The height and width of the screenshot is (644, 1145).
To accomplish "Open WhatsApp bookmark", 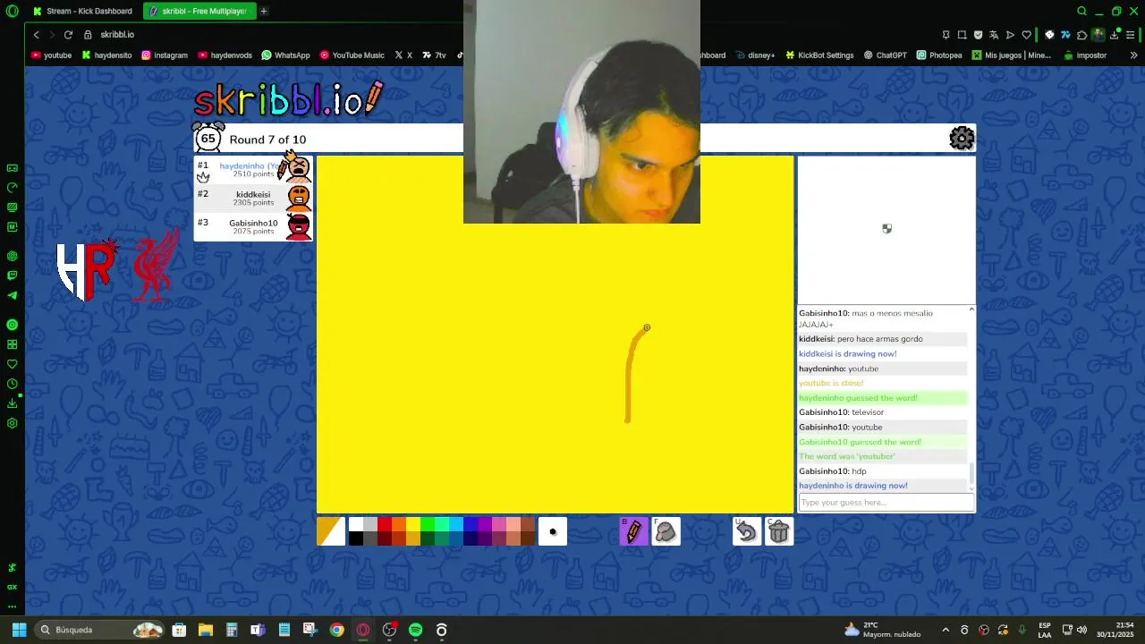I will click(x=285, y=55).
